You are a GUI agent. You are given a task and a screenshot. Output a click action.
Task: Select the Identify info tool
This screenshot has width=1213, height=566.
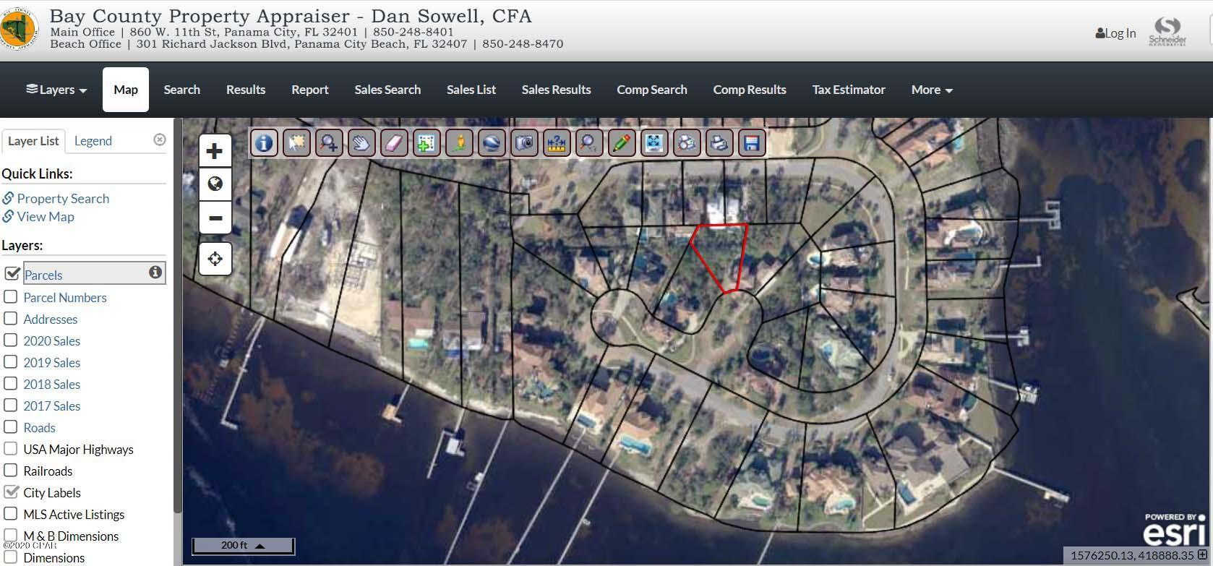pyautogui.click(x=264, y=143)
